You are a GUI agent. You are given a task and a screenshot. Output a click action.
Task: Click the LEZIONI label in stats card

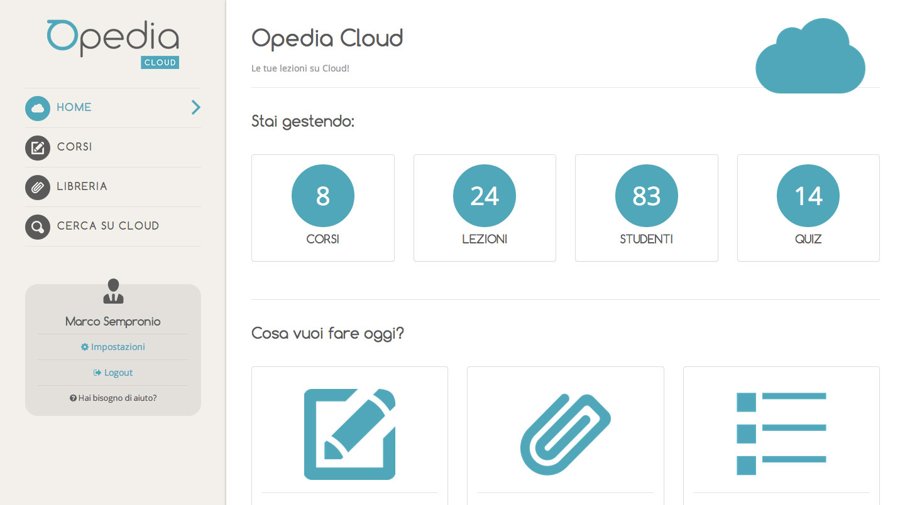485,239
